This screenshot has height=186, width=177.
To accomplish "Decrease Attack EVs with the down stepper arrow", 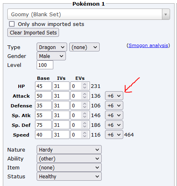I will [85, 98].
